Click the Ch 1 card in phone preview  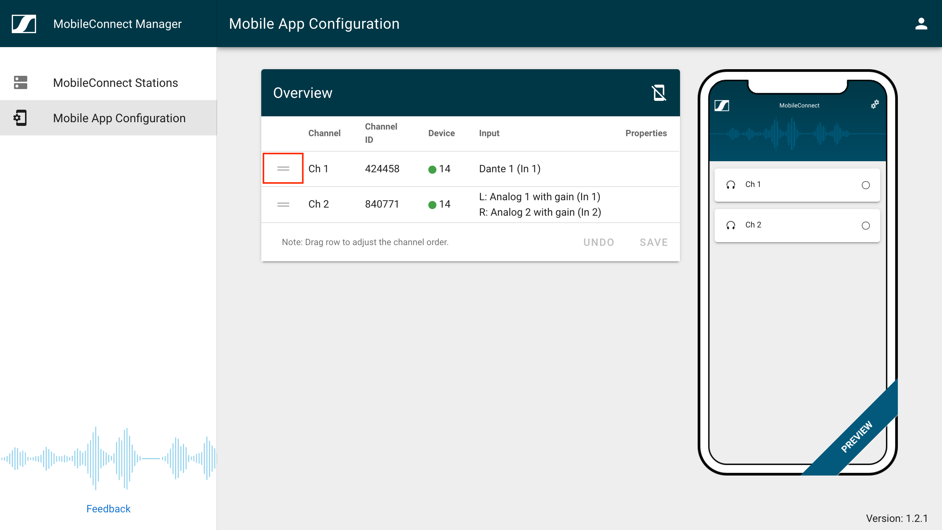coord(797,185)
